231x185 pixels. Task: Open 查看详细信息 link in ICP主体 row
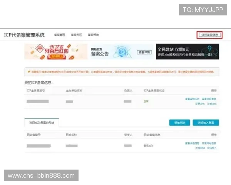[x=209, y=99]
